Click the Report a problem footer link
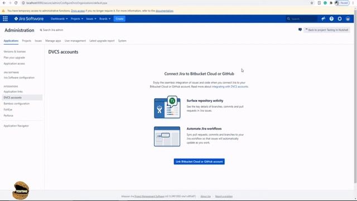The image size is (357, 201). [224, 196]
